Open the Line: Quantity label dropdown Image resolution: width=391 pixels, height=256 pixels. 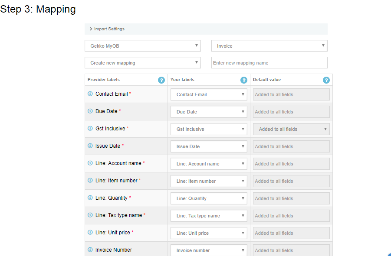pos(209,198)
